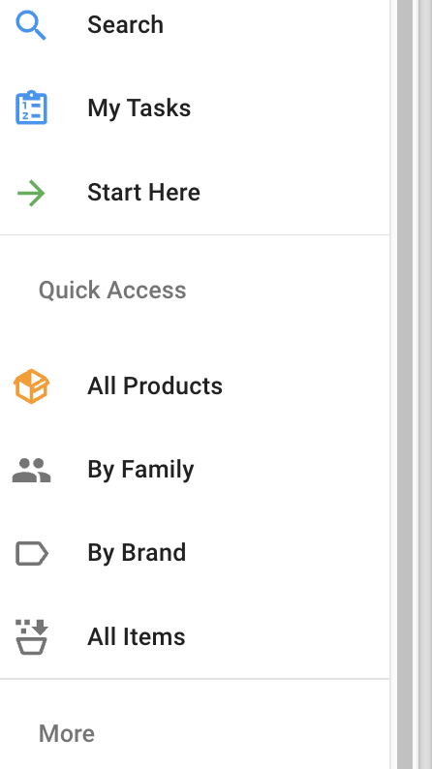Choose the By Brand view label
This screenshot has width=432, height=769.
click(x=137, y=553)
